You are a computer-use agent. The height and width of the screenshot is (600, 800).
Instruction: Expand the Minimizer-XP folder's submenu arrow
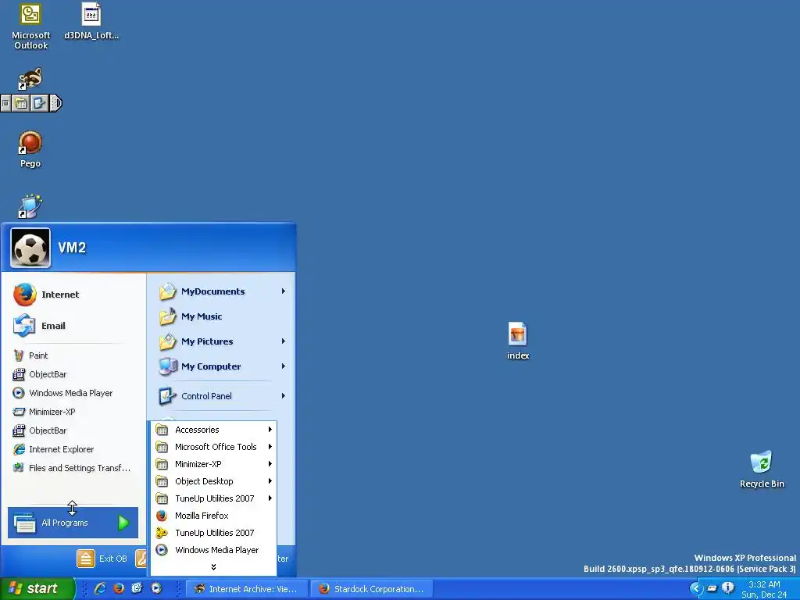[x=270, y=464]
